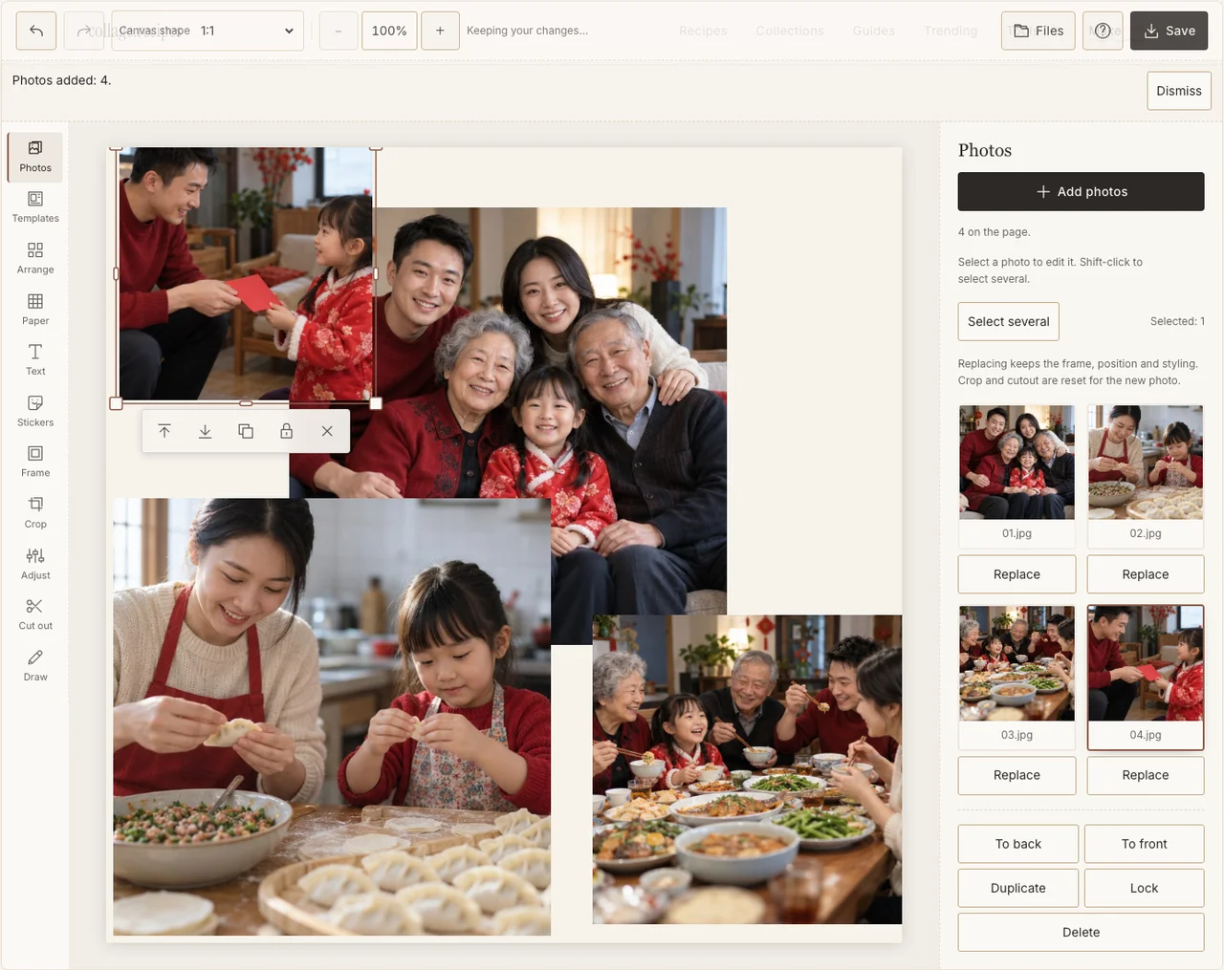The height and width of the screenshot is (970, 1224).
Task: Click the 'Photos added: 4.' message text
Action: point(61,80)
